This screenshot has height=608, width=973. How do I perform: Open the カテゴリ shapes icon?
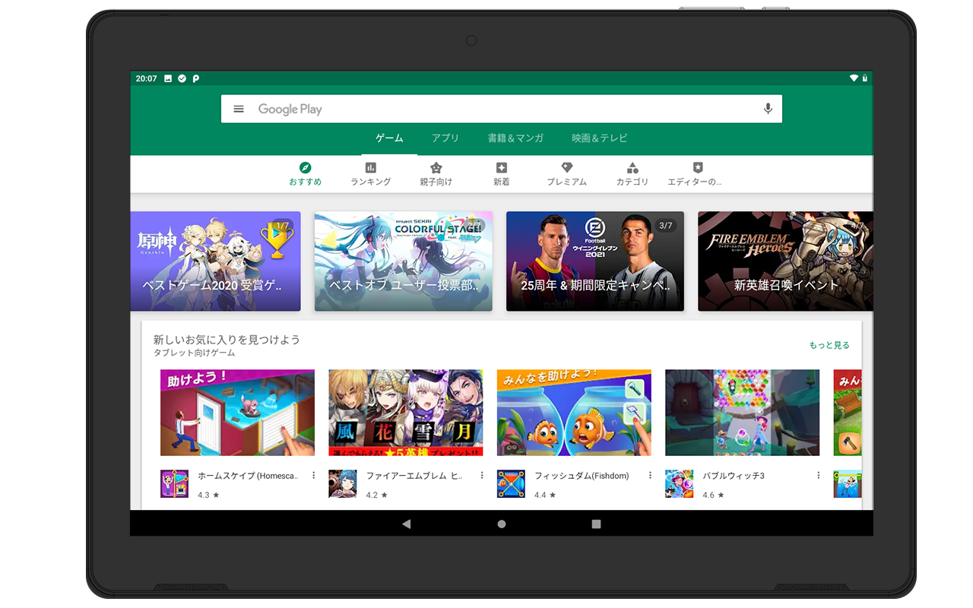tap(632, 168)
